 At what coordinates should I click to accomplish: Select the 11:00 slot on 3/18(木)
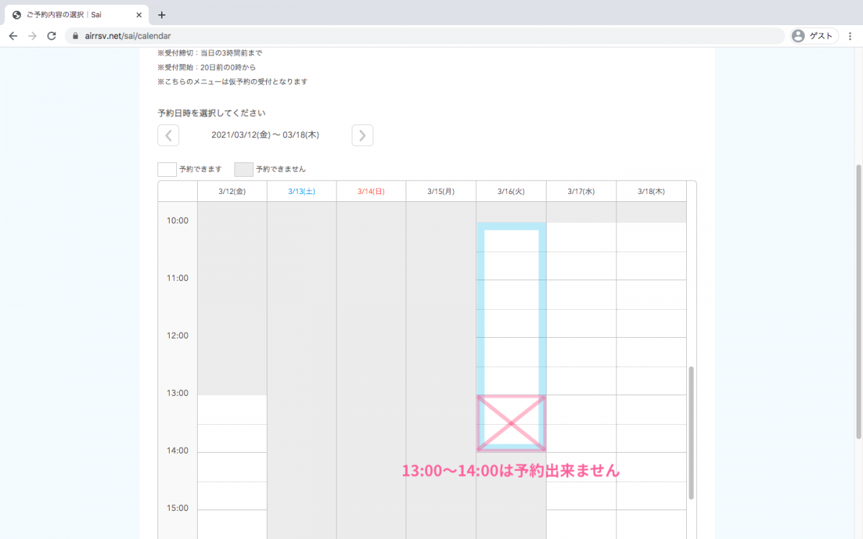(651, 295)
